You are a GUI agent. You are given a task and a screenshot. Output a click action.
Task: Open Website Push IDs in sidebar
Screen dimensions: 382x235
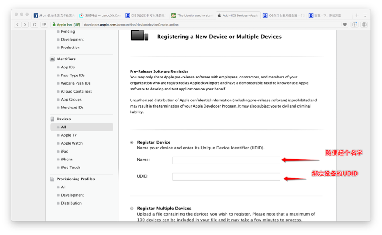(76, 83)
